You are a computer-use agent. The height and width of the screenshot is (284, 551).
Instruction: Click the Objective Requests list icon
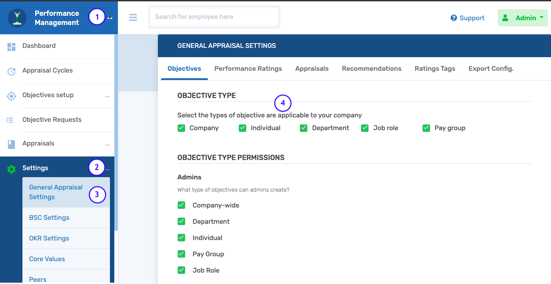[x=11, y=120]
